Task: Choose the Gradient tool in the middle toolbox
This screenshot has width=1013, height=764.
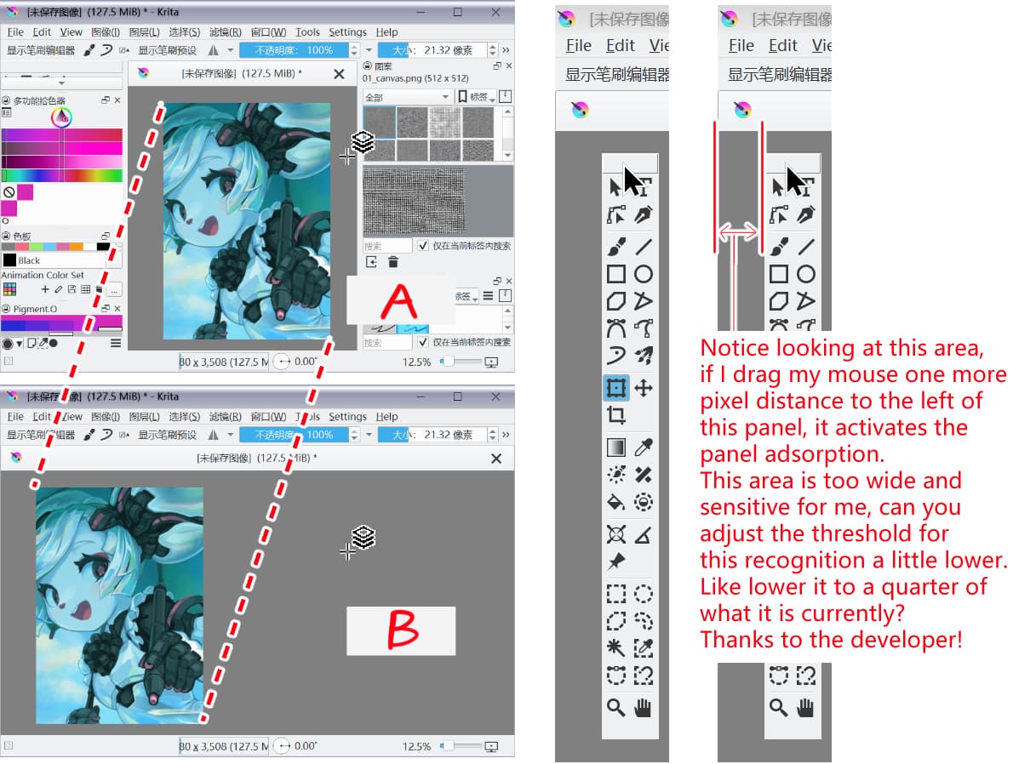Action: pos(615,447)
